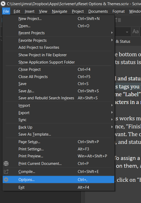
Task: Choose Close All Projects
Action: (59, 77)
